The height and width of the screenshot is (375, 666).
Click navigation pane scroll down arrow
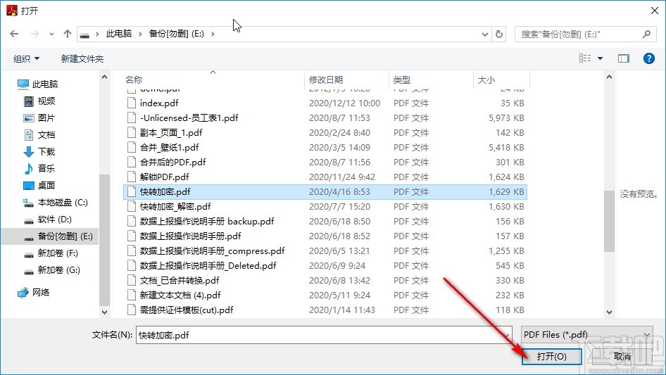pyautogui.click(x=104, y=312)
